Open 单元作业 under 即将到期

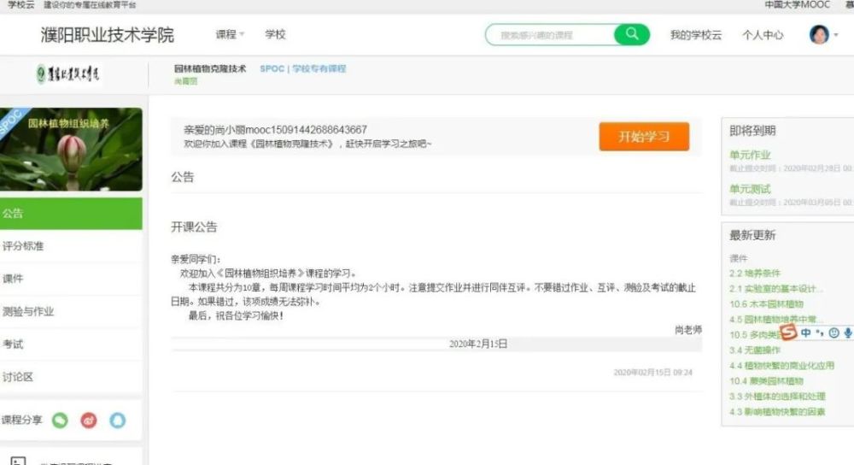coord(750,155)
